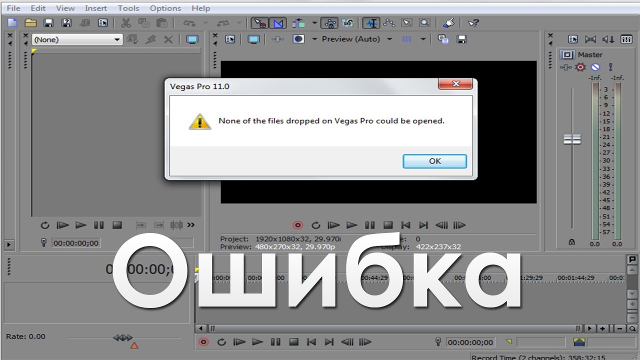
Task: Select the Selection Edit tool
Action: pos(407,22)
